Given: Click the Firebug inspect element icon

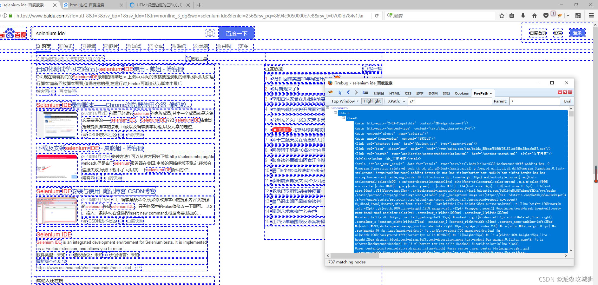Looking at the screenshot, I should 339,92.
